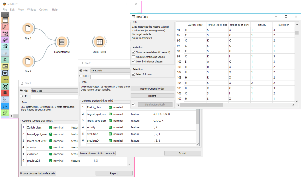
Task: Open the teal dotted grid category in sidebar
Action: pyautogui.click(x=5, y=47)
